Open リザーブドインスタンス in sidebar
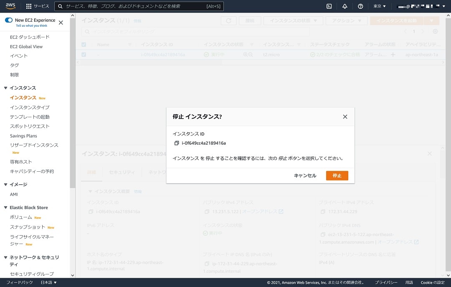 pos(34,145)
